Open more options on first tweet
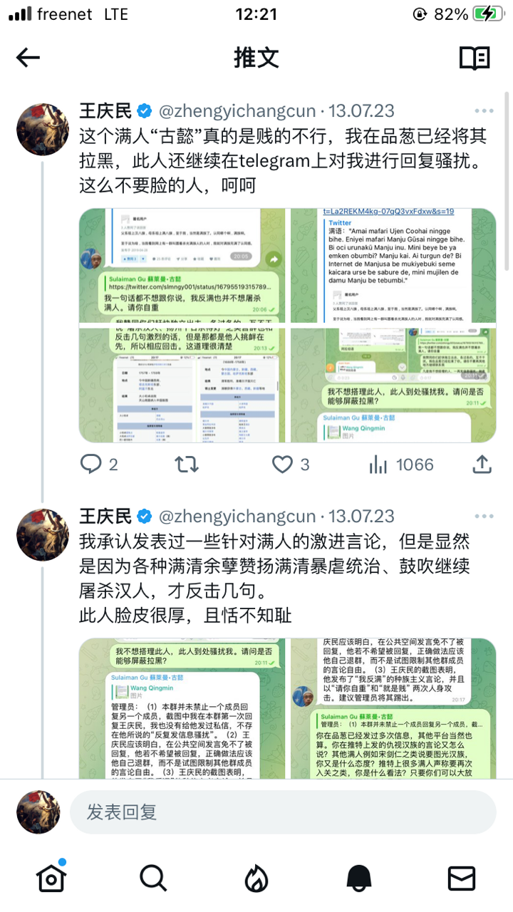Viewport: 513px width, 912px height. tap(484, 111)
